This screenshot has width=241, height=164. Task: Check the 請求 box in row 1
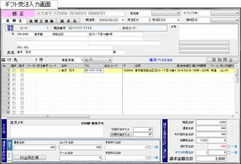[x=22, y=71]
